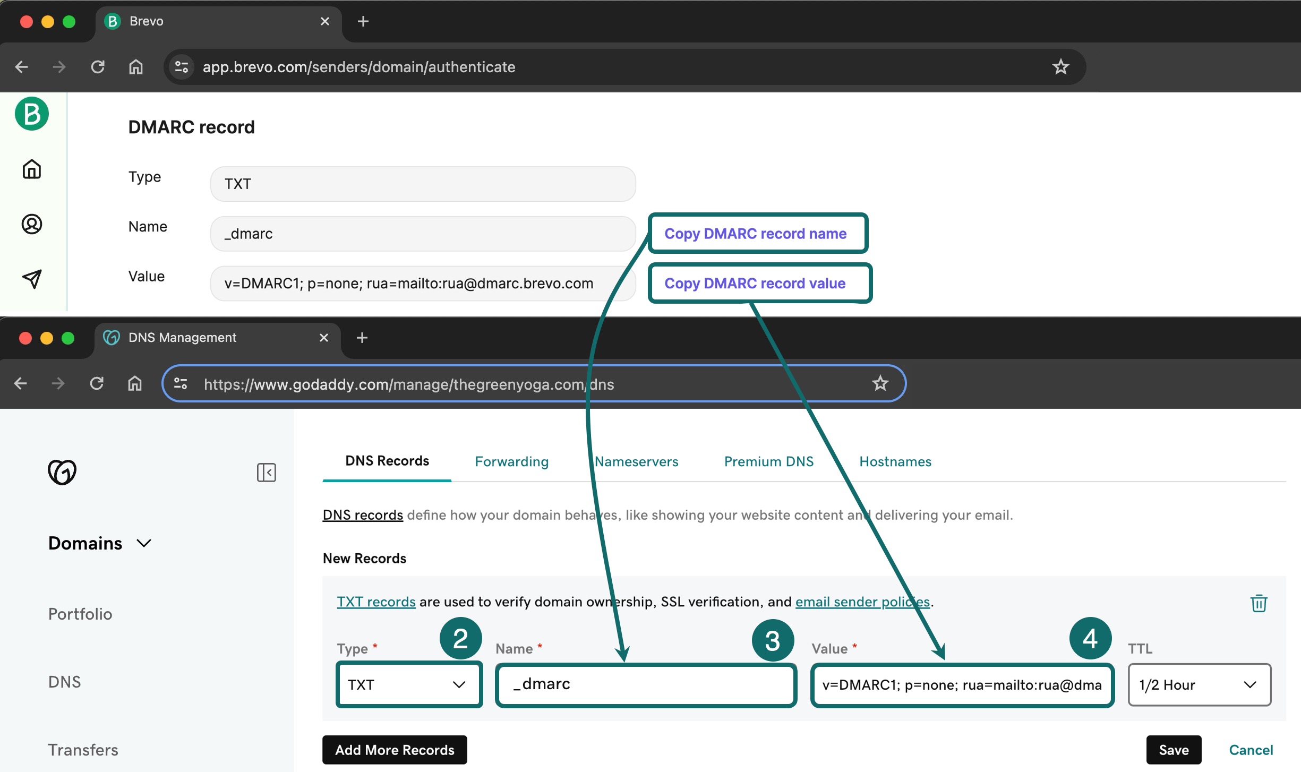The height and width of the screenshot is (772, 1301).
Task: Select the Brevo browser tab
Action: [x=218, y=21]
